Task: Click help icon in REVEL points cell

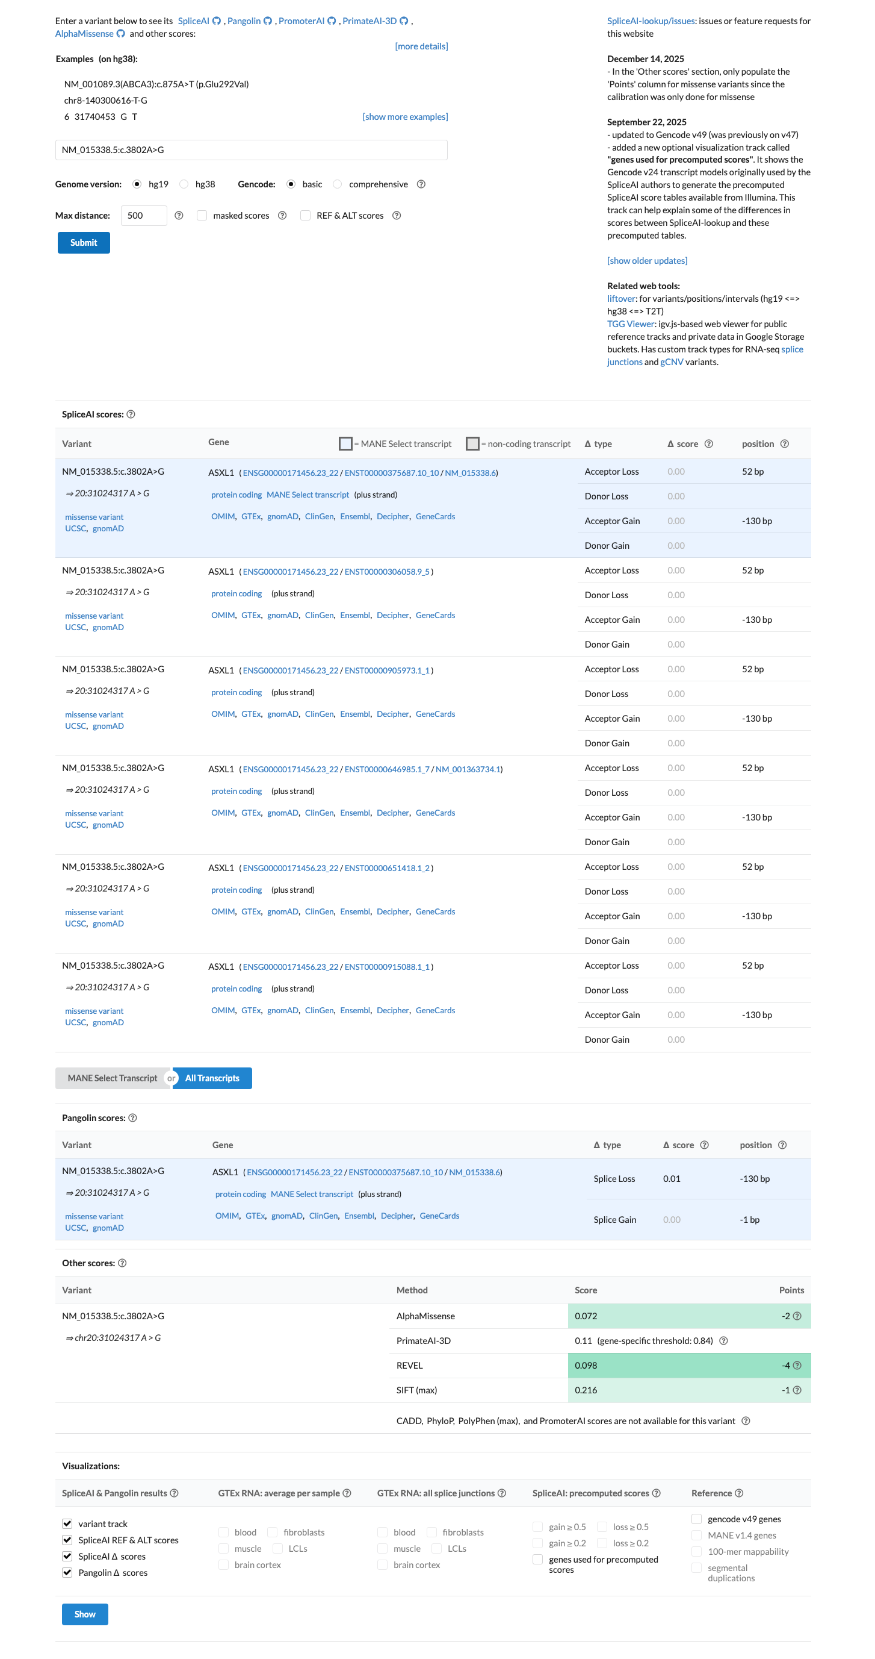Action: [797, 1365]
